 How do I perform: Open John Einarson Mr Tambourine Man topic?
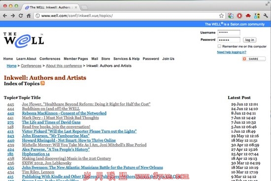click(56, 136)
